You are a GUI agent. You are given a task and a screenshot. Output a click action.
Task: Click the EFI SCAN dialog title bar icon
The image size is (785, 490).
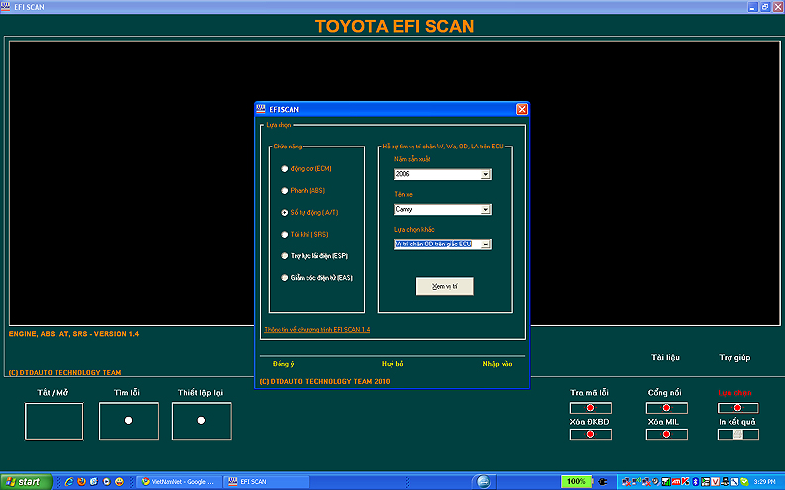click(x=261, y=109)
